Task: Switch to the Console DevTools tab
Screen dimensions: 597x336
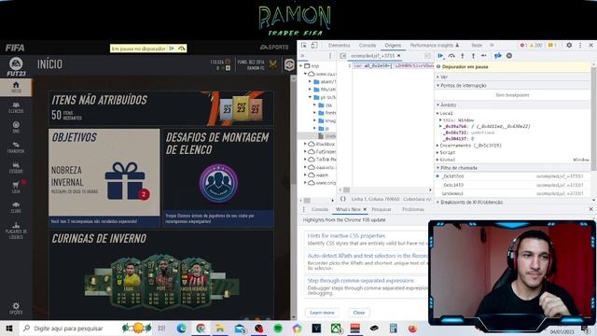Action: pyautogui.click(x=367, y=45)
